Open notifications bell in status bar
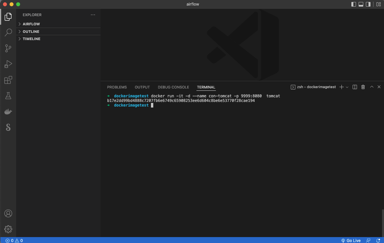Image resolution: width=384 pixels, height=243 pixels. click(x=378, y=241)
